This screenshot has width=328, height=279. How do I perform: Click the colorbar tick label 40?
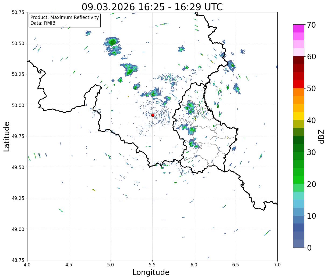click(311, 120)
